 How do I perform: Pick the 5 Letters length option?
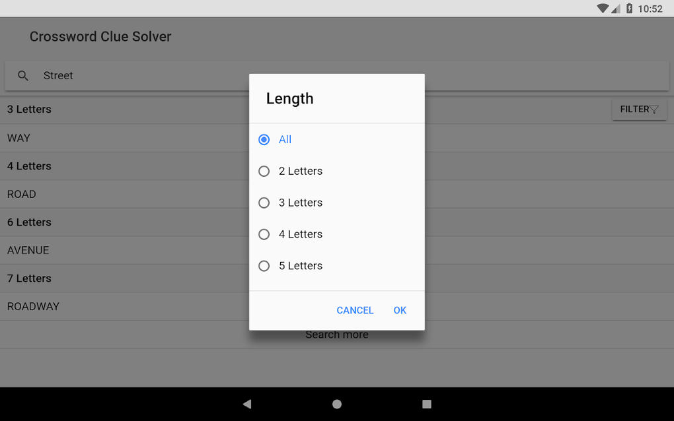pyautogui.click(x=264, y=266)
